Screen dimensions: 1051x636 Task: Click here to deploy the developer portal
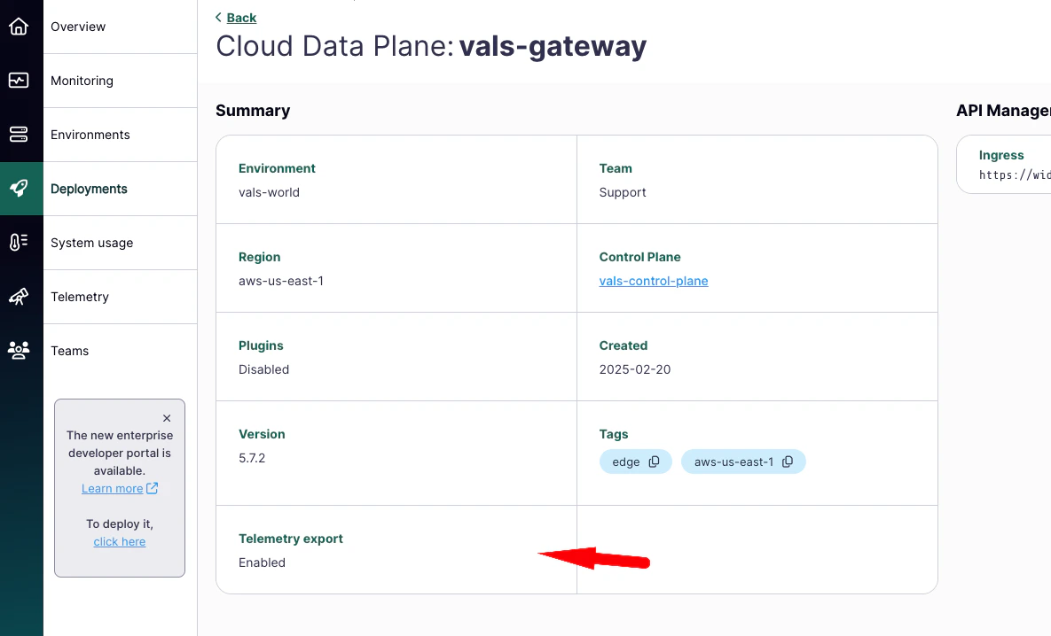tap(119, 541)
